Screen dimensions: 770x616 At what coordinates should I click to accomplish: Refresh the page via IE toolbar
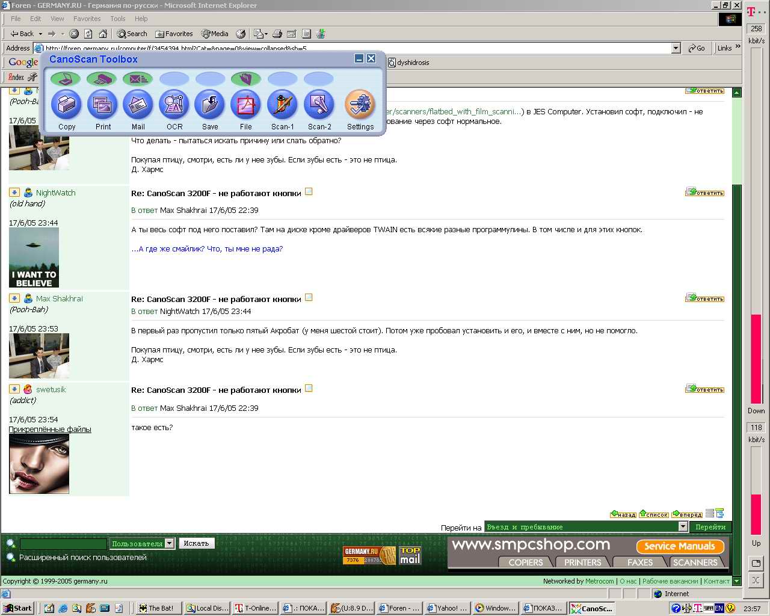[x=88, y=34]
